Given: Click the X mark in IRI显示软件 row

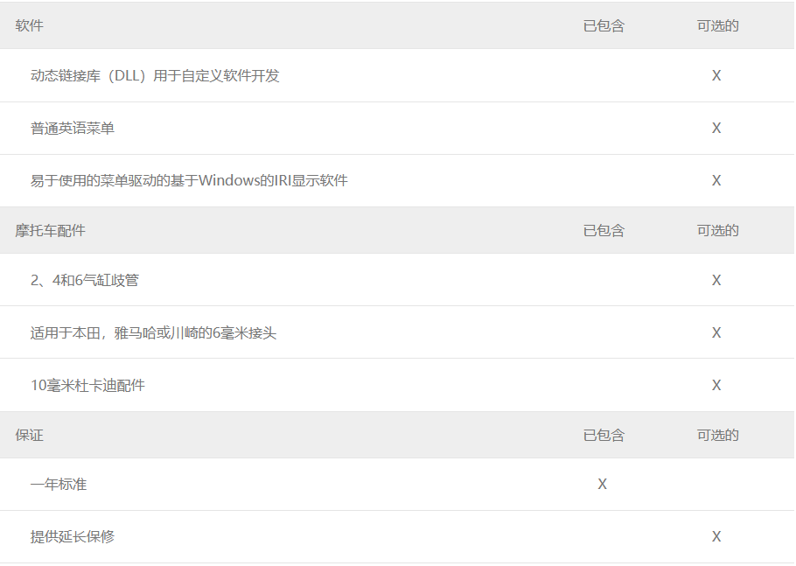Looking at the screenshot, I should point(716,180).
